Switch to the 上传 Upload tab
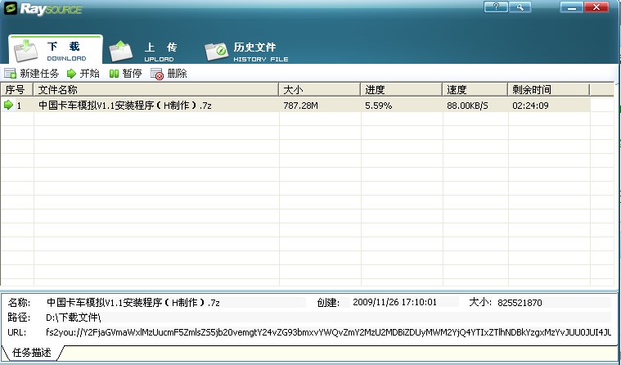Viewport: 621px width, 365px height. tap(143, 52)
